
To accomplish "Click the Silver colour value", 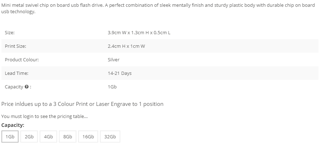I will point(114,60).
